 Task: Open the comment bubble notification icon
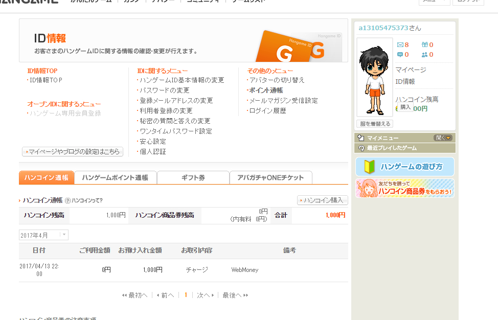click(400, 55)
